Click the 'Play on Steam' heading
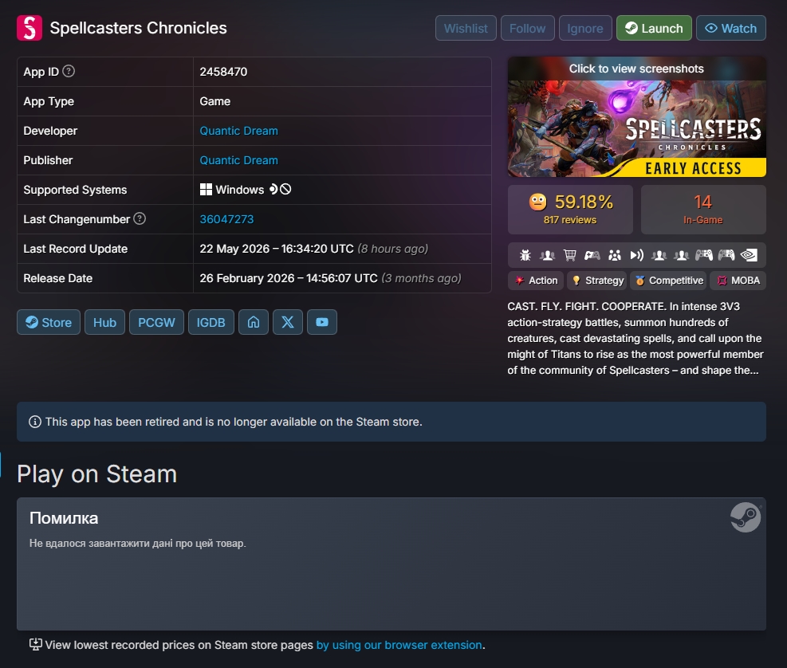 [x=96, y=474]
